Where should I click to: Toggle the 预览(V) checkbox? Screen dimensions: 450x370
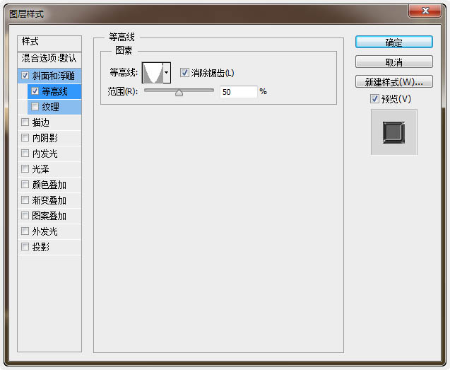(x=374, y=99)
